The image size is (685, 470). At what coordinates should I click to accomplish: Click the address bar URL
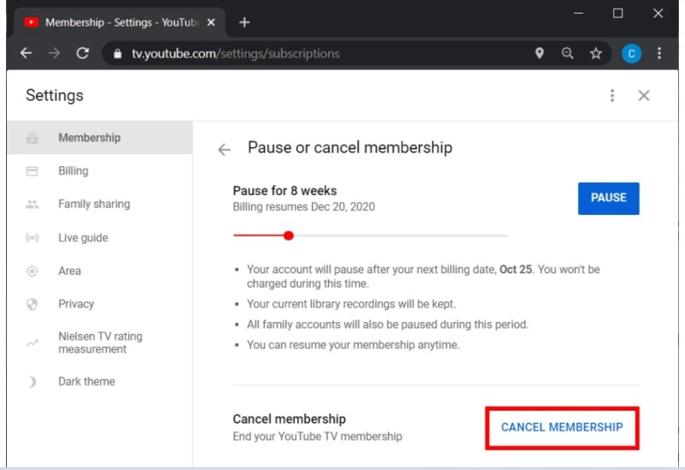pos(235,54)
